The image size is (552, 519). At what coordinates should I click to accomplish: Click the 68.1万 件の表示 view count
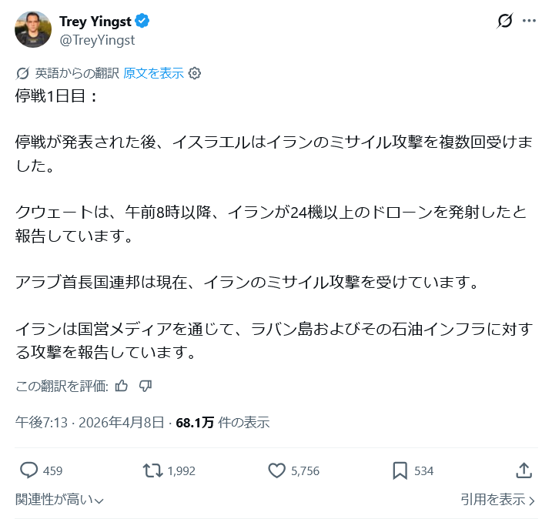point(222,422)
